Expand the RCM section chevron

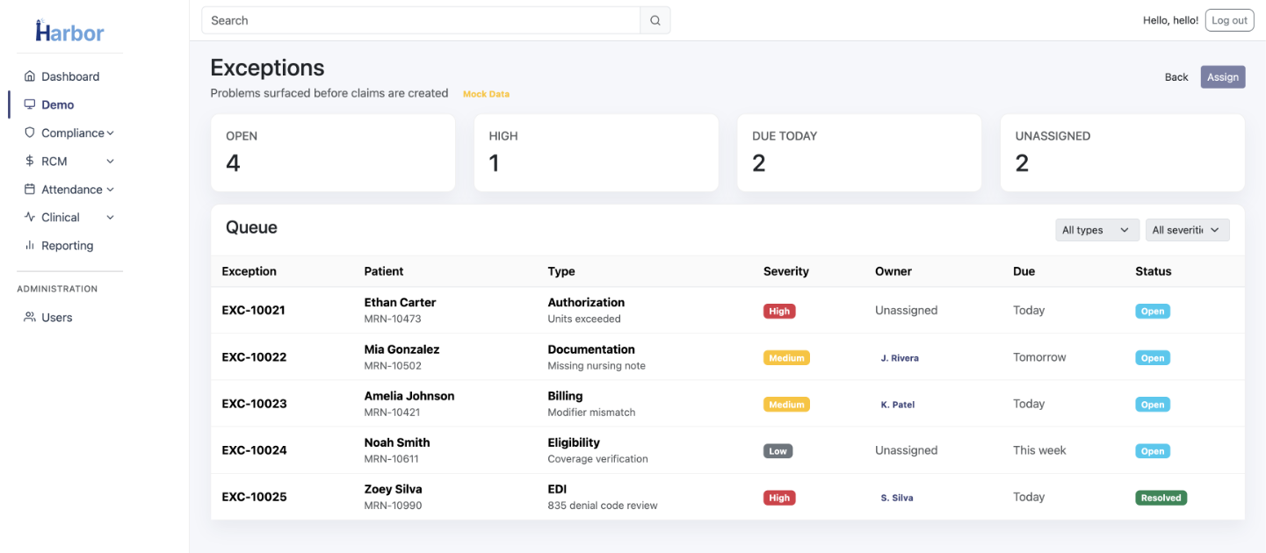(x=109, y=161)
